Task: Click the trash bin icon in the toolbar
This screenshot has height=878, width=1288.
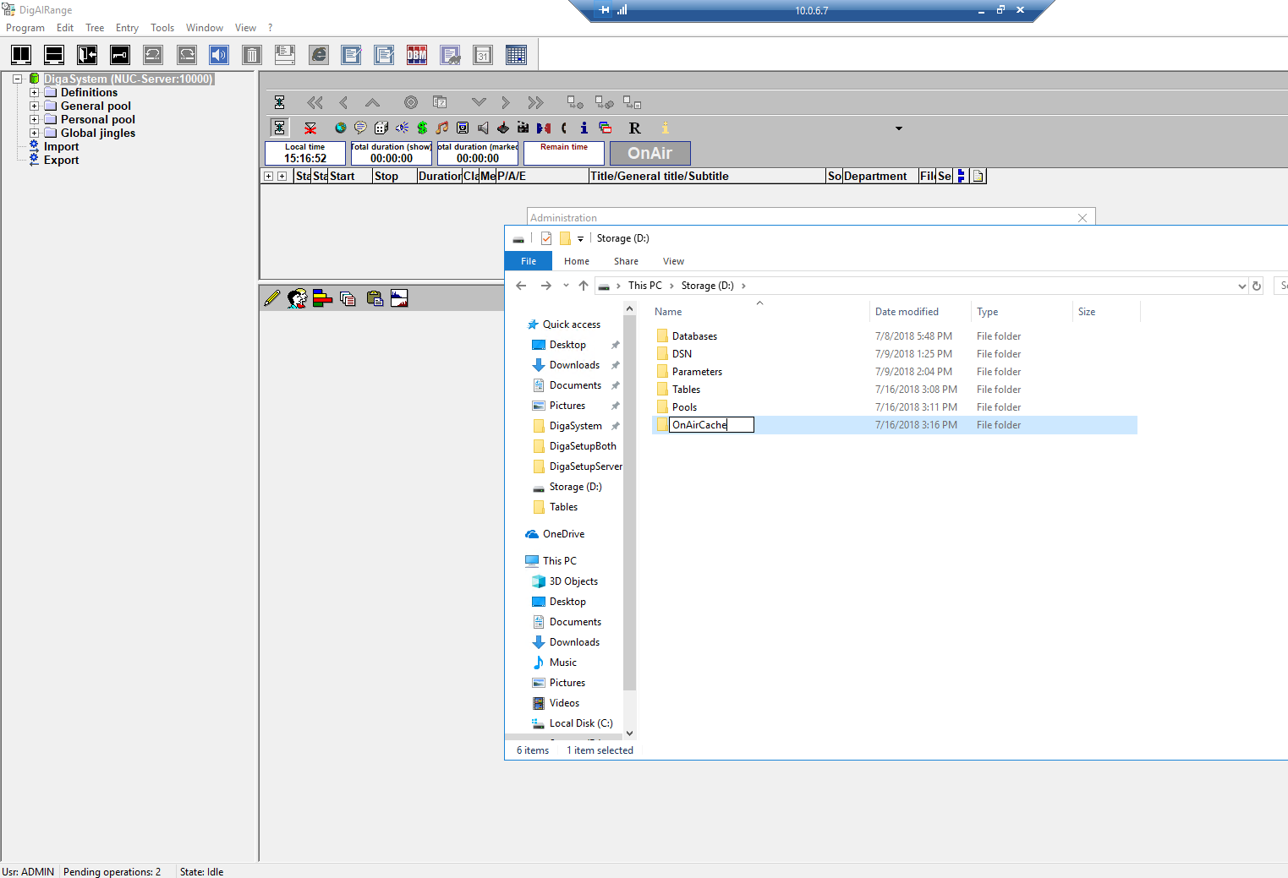Action: click(251, 56)
